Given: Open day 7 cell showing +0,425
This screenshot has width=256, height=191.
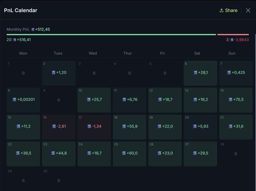Looking at the screenshot, I should coord(236,73).
